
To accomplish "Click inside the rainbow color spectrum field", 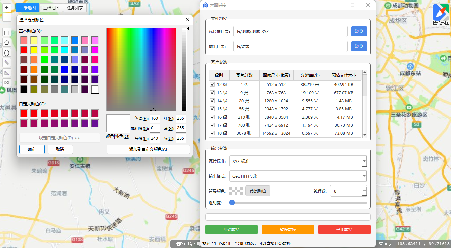I will point(141,70).
